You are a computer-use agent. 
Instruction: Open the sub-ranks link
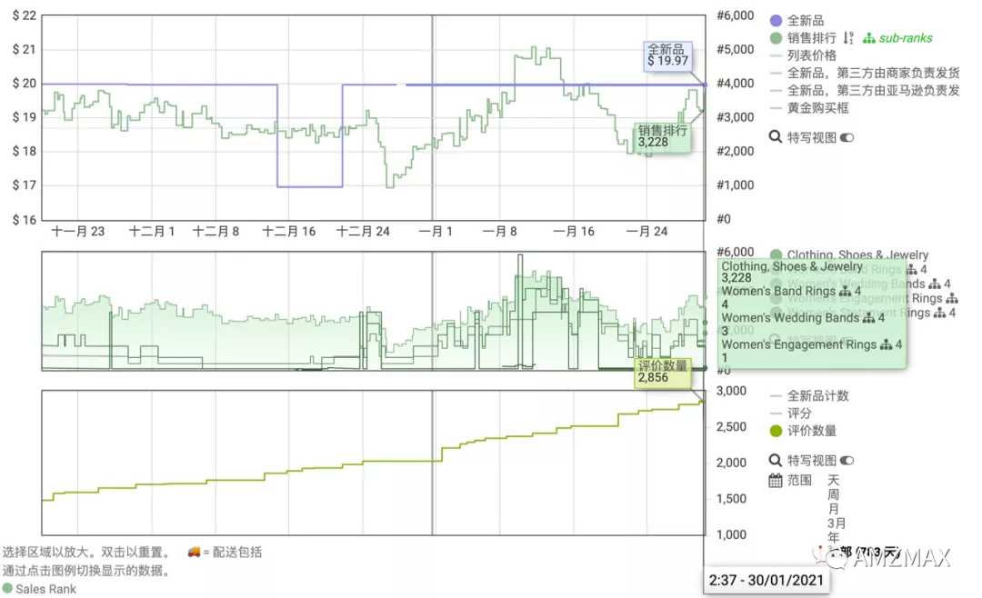point(906,38)
